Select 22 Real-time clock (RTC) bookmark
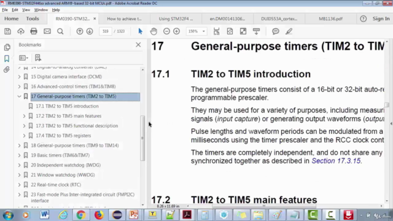This screenshot has width=393, height=221. tap(56, 185)
